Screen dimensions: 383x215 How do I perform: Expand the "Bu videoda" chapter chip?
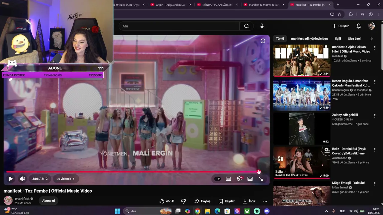point(66,179)
